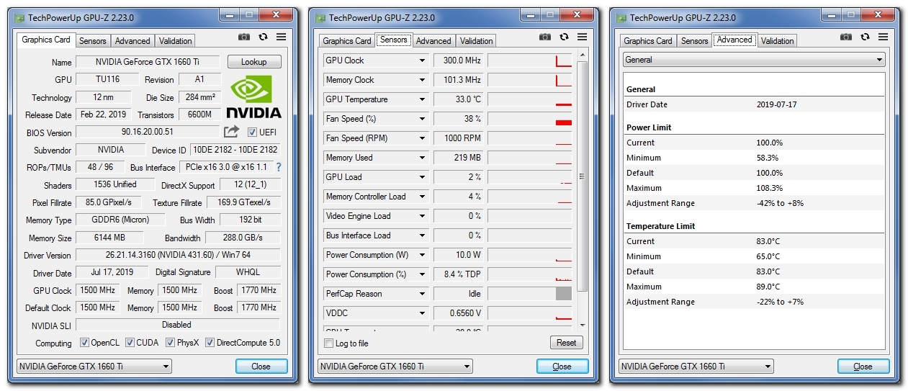
Task: Click the Reset button in Sensors window
Action: 567,343
